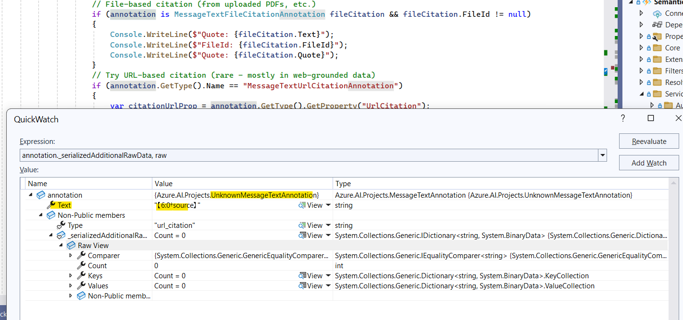Image resolution: width=683 pixels, height=320 pixels.
Task: Edit the QuickWatch Expression input field
Action: click(x=309, y=155)
